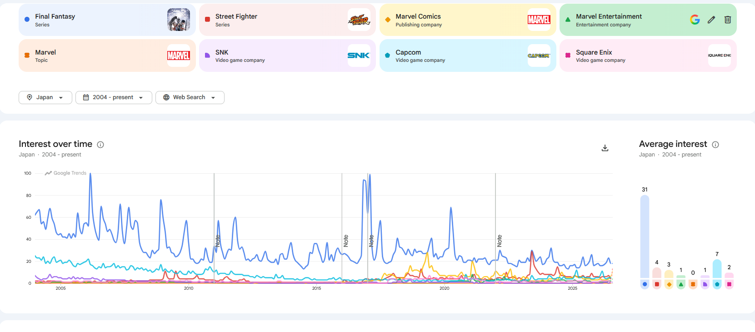Screen dimensions: 755x332
Task: Click the Note marker just after 2015
Action: [x=346, y=241]
